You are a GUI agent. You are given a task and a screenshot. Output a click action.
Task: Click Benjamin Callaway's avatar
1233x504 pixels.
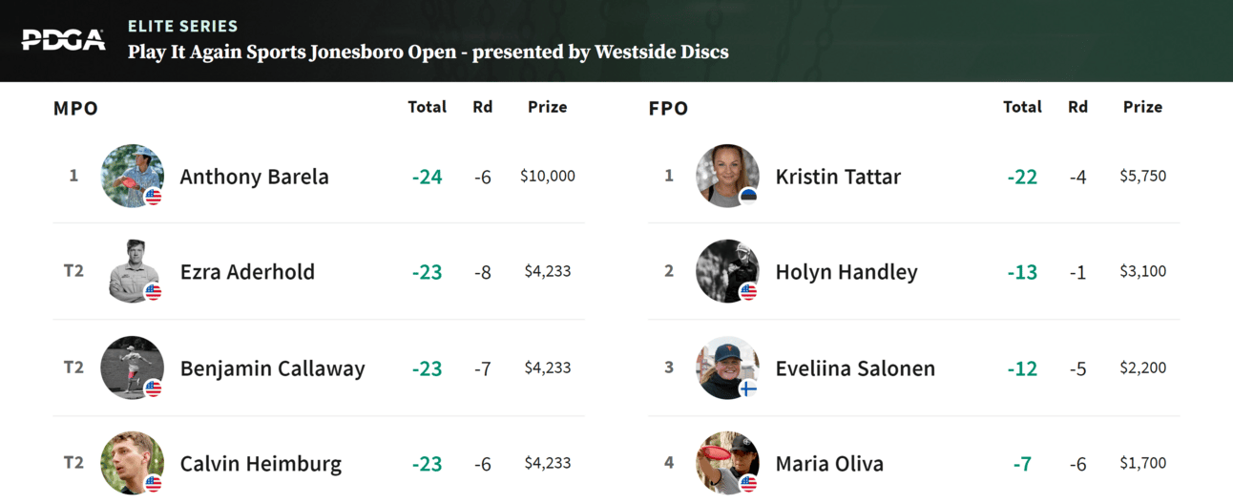pyautogui.click(x=133, y=367)
